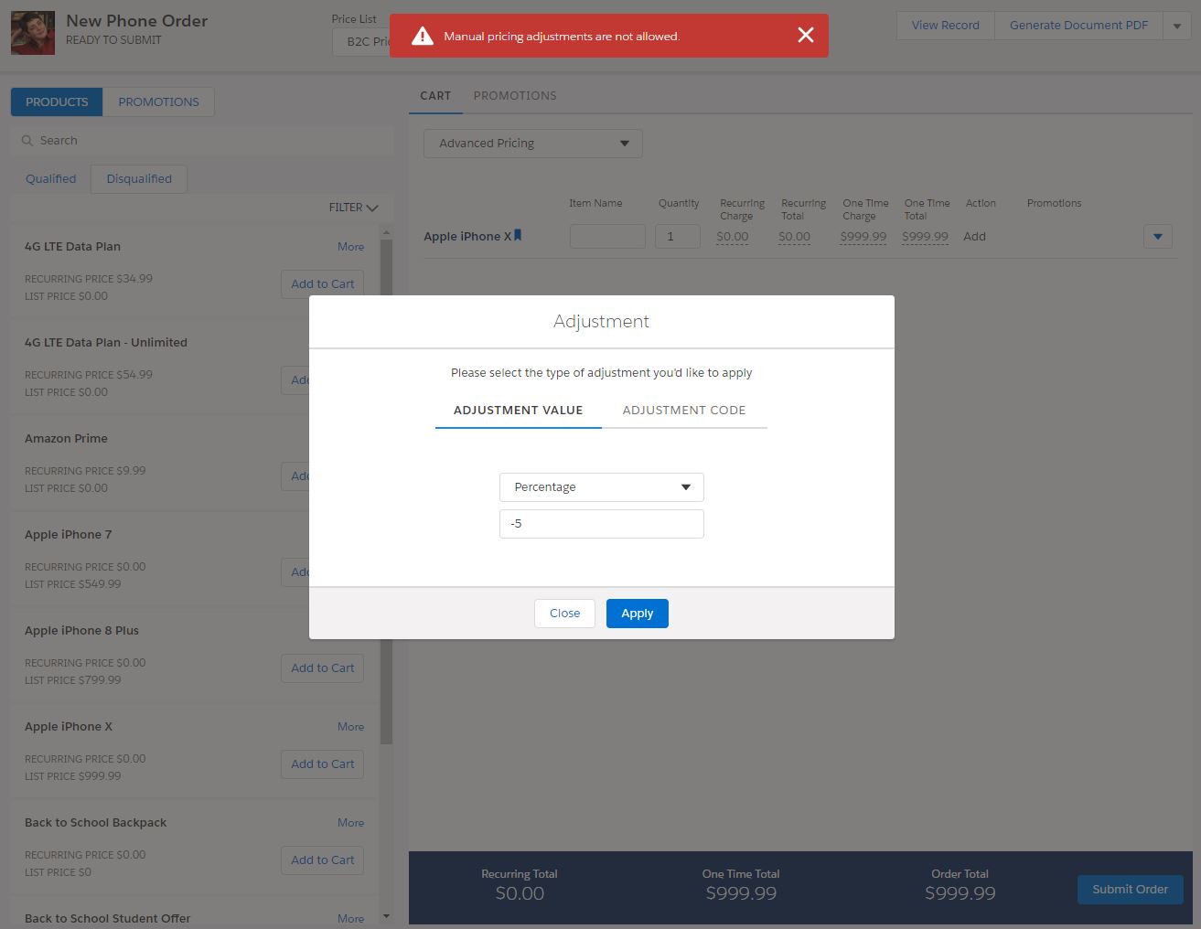1201x929 pixels.
Task: Close the Adjustment dialog
Action: 564,614
